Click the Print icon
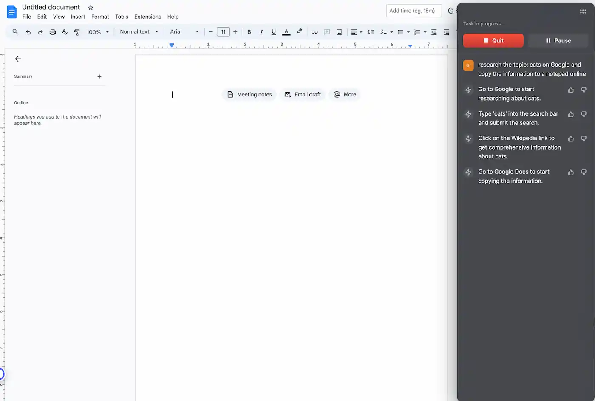Viewport: 595px width, 401px height. [52, 32]
